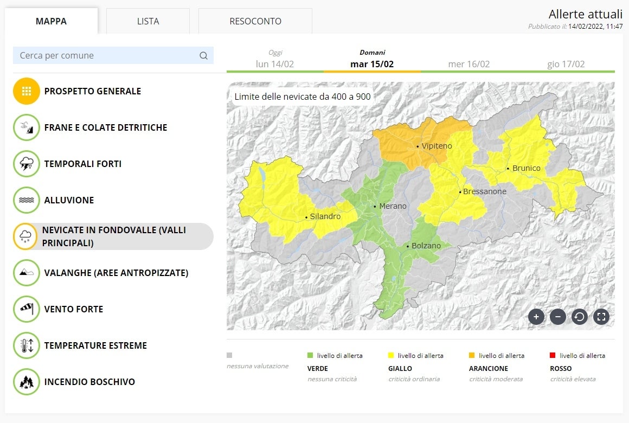Select the Temporali Forti storm icon

pos(27,164)
